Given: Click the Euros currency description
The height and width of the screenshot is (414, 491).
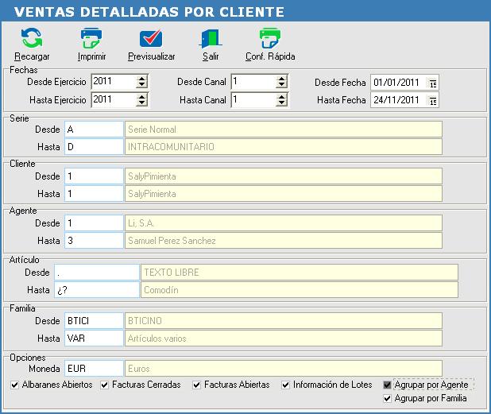Looking at the screenshot, I should [x=284, y=369].
